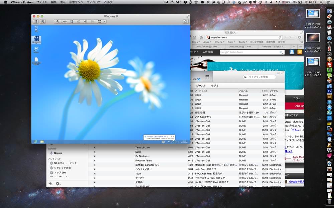This screenshot has height=208, width=334.
Task: Uncheck the Taste of Love track
Action: [95, 147]
